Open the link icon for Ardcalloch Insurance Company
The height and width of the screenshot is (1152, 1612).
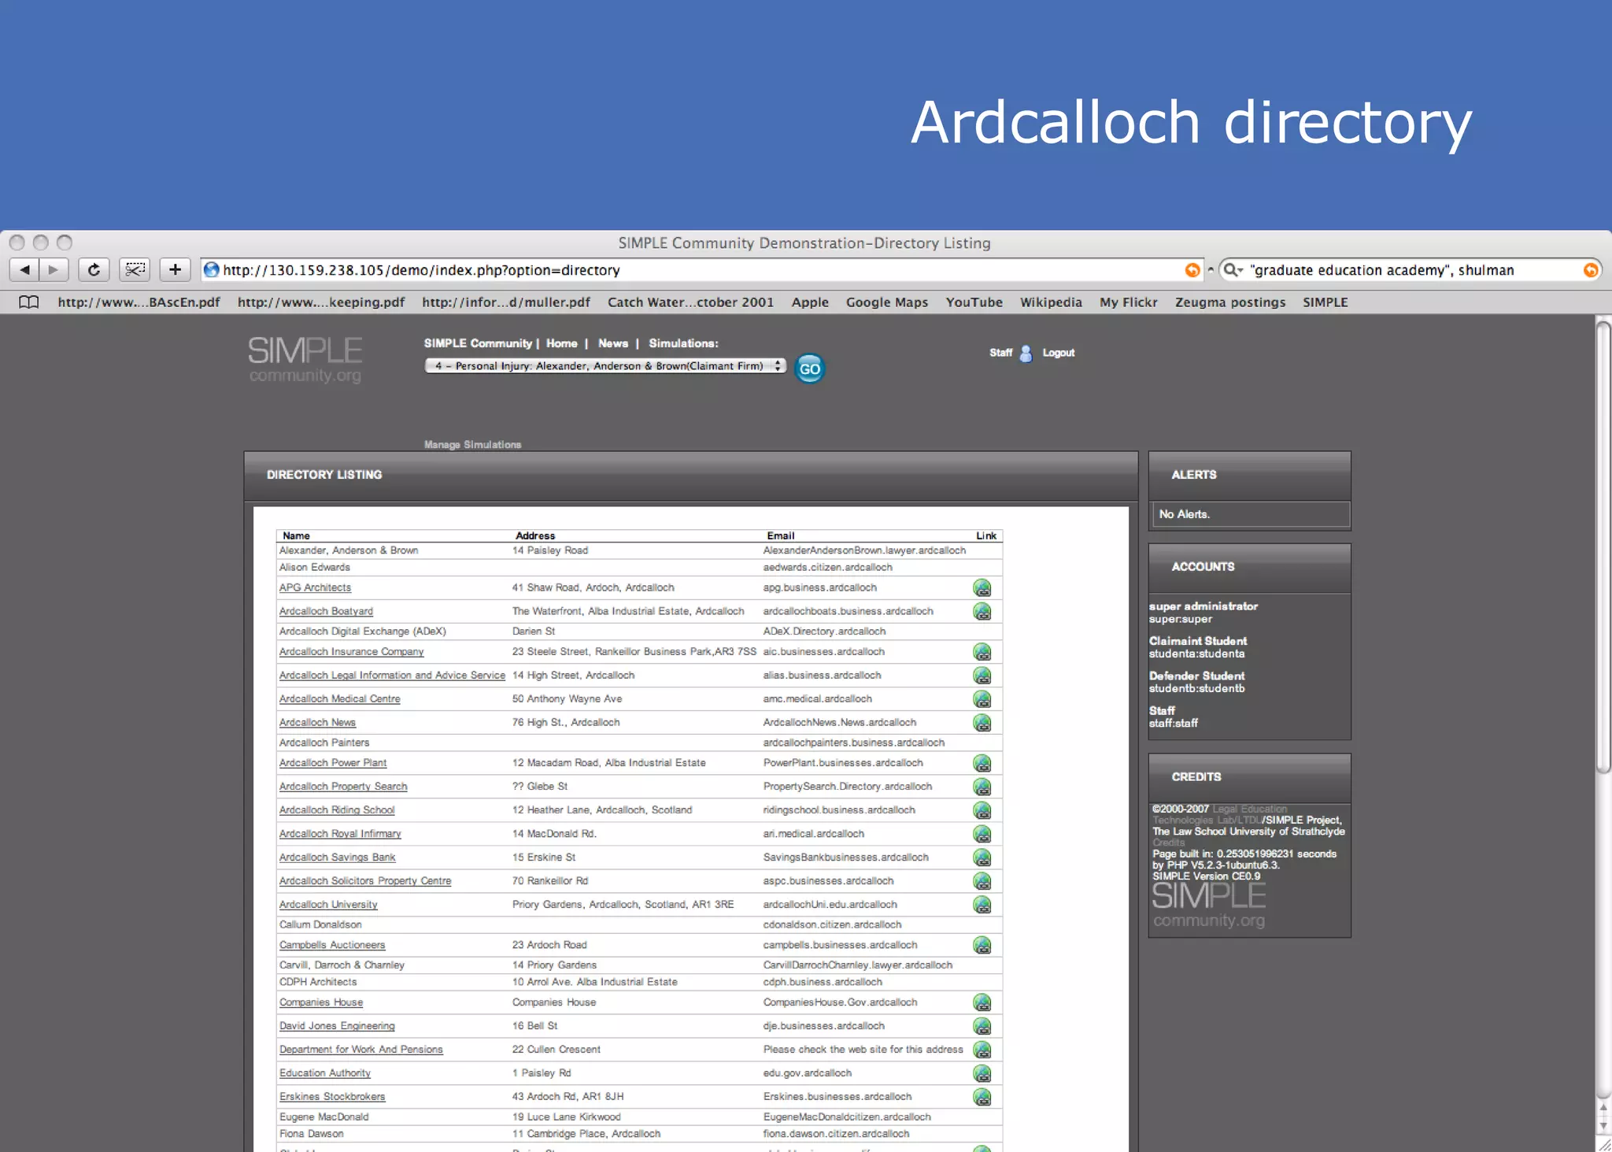click(x=982, y=652)
